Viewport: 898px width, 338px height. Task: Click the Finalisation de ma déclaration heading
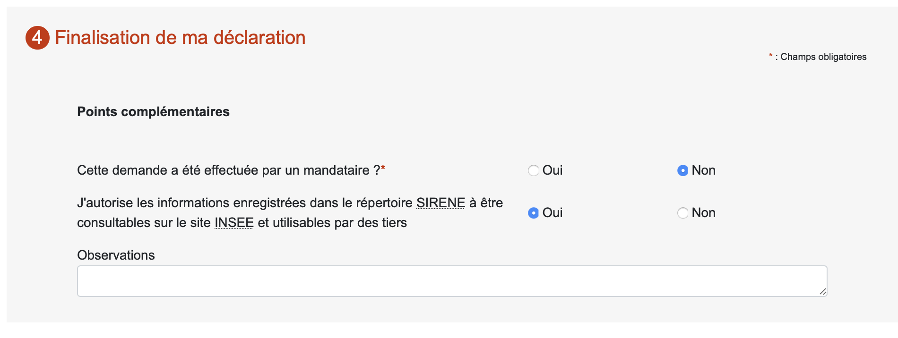point(180,38)
